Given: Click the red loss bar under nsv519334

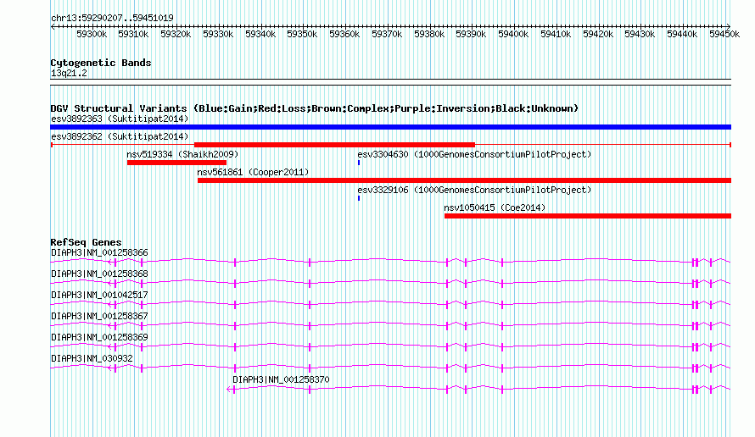Looking at the screenshot, I should pyautogui.click(x=176, y=163).
